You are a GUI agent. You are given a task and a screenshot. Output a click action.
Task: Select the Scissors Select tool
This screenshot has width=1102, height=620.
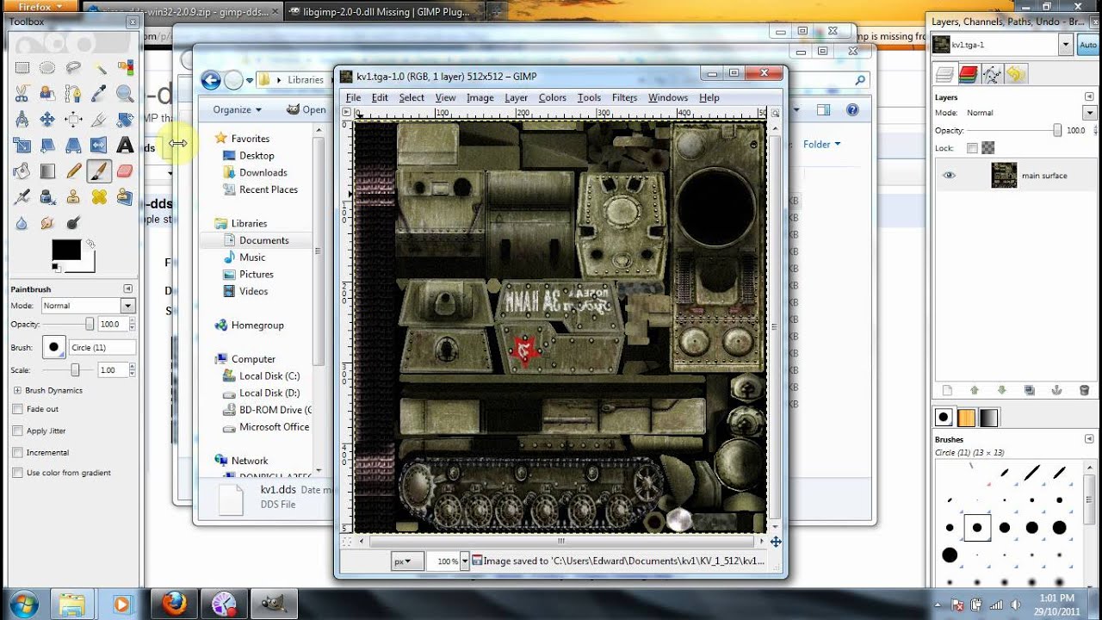[x=22, y=93]
